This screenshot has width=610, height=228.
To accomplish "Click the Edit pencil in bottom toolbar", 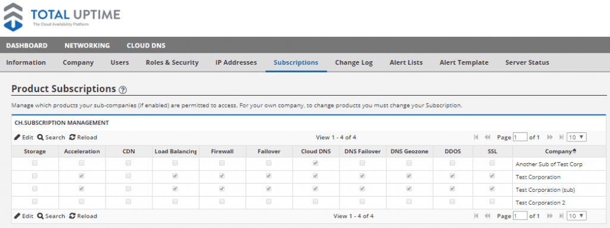I will (x=24, y=216).
